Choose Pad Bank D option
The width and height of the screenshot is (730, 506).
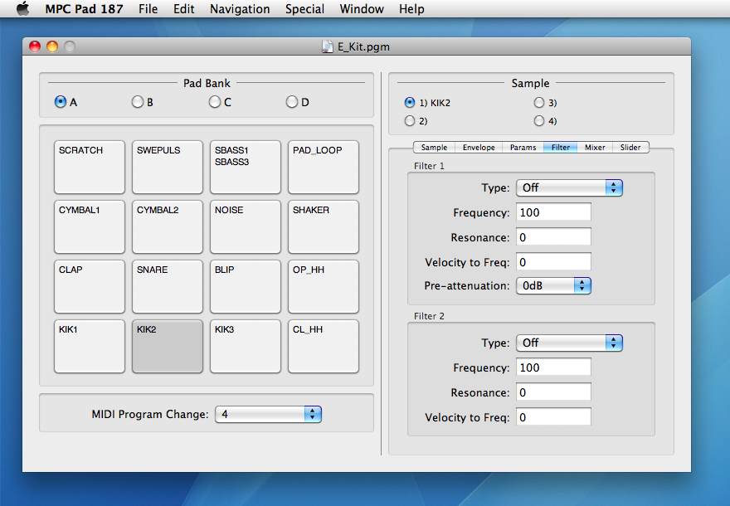(292, 102)
